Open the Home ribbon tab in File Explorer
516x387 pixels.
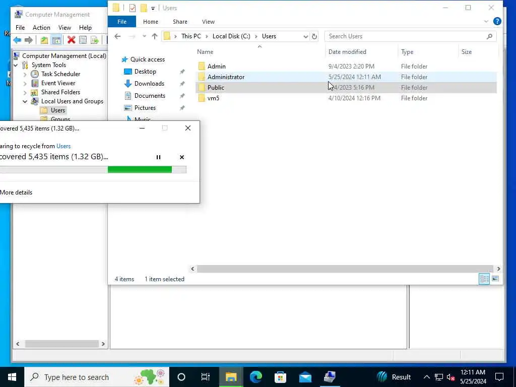pyautogui.click(x=150, y=22)
